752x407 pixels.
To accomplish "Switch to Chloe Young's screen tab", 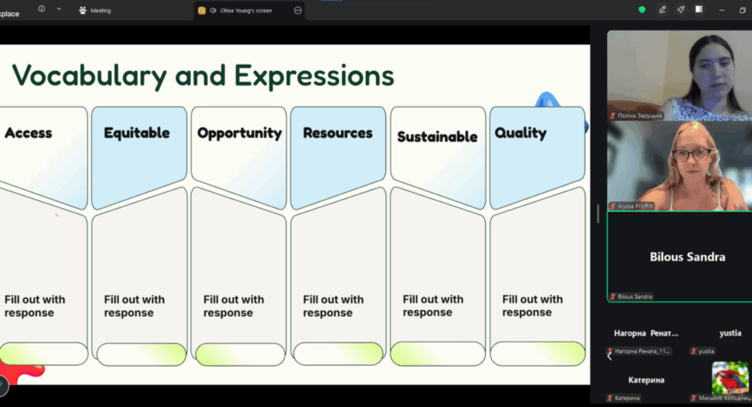I will click(246, 10).
